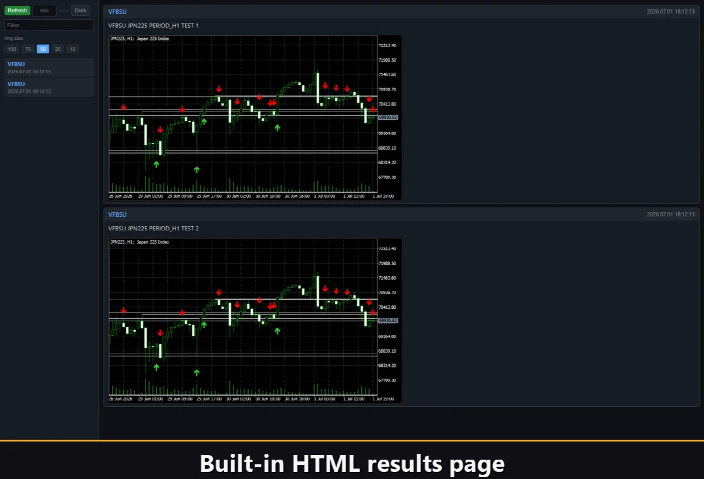This screenshot has height=479, width=704.
Task: Set image size to 75
Action: coord(28,49)
